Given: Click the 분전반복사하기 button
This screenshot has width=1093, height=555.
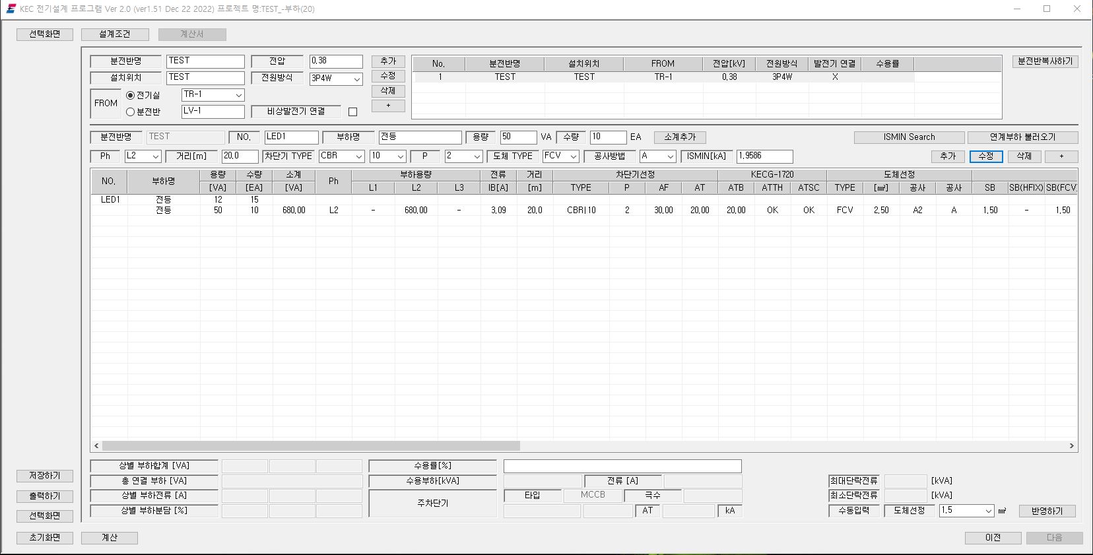Looking at the screenshot, I should point(1045,61).
